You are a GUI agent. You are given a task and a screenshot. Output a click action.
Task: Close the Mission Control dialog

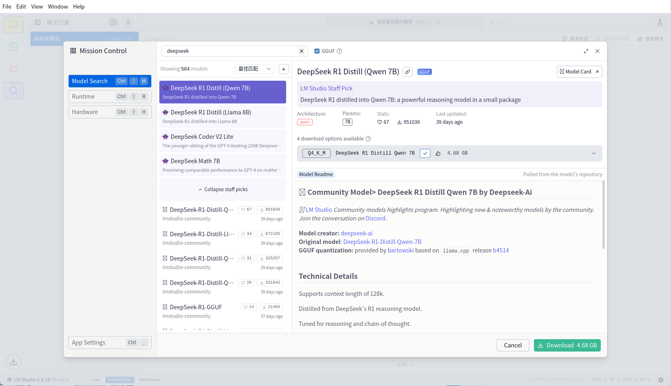click(x=597, y=51)
